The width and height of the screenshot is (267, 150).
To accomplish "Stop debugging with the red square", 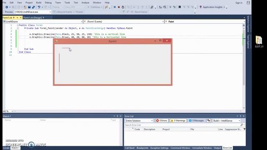I will (119, 7).
